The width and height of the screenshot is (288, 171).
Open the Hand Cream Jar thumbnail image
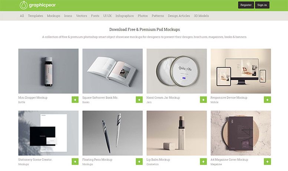[176, 71]
